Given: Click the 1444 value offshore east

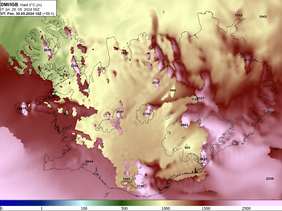Looking at the screenshot, I should point(276,149).
